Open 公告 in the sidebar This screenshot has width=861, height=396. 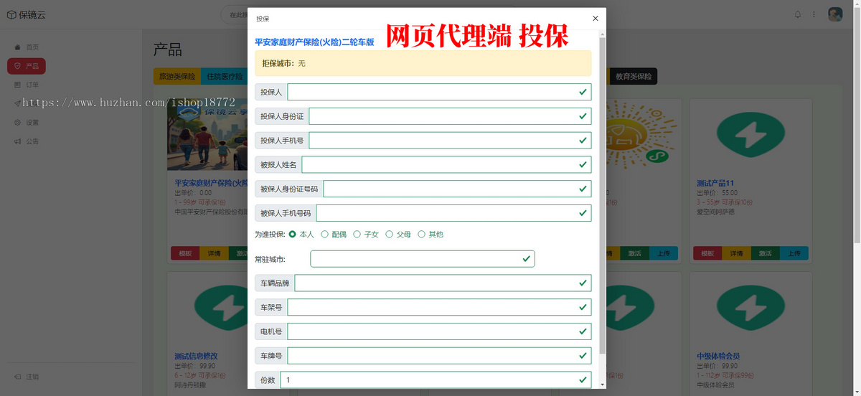(27, 141)
